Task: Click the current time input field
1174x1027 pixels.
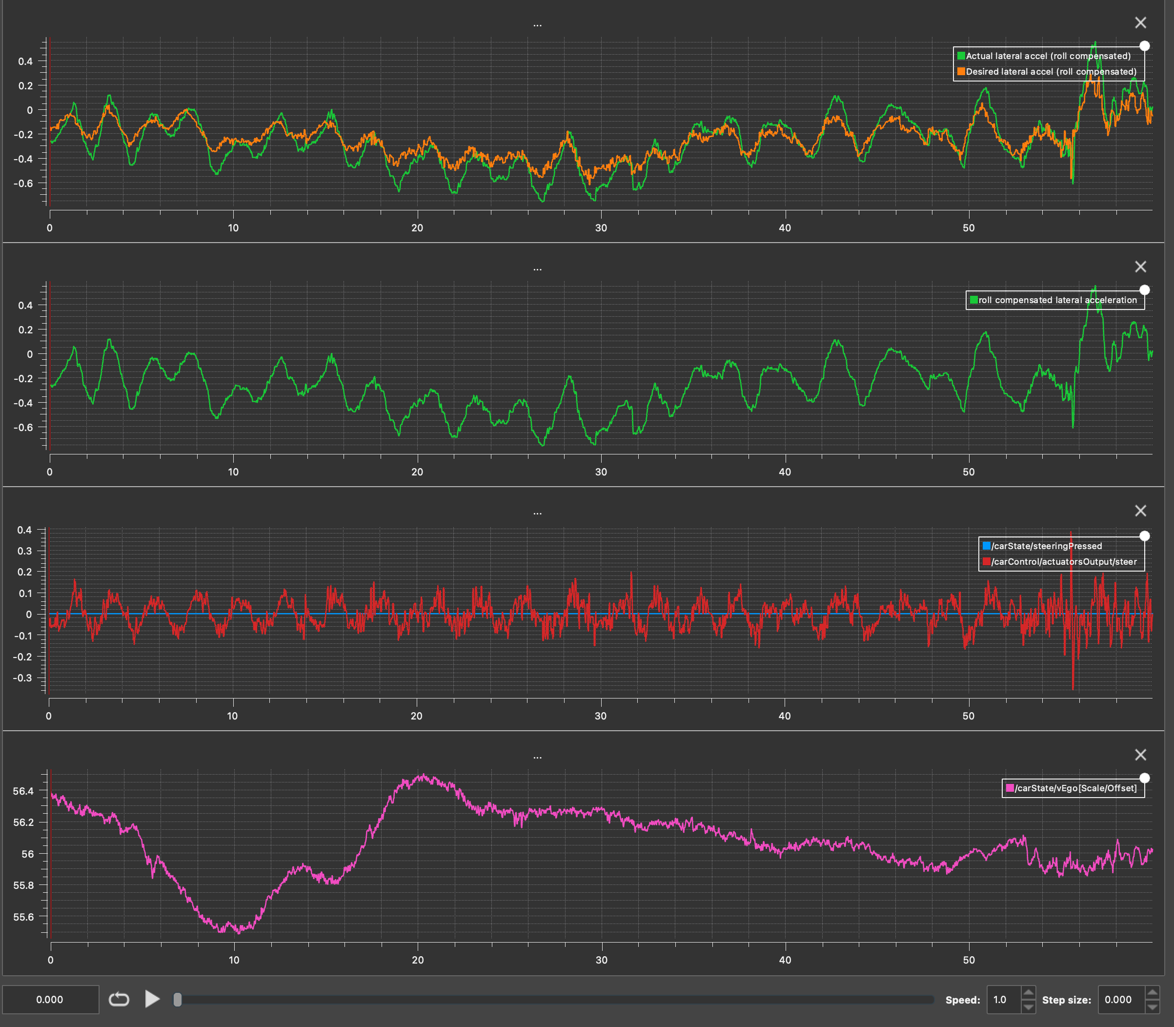Action: [x=50, y=1000]
